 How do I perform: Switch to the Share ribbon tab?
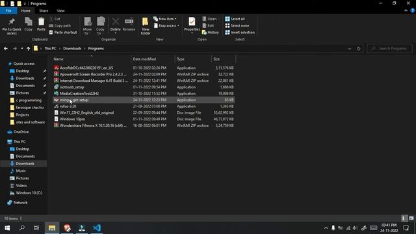[x=44, y=10]
